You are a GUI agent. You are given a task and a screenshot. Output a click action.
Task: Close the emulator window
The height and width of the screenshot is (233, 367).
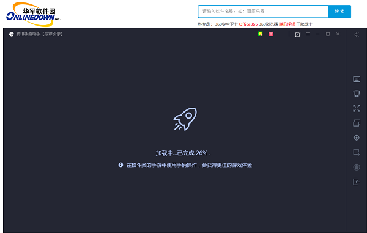coord(338,34)
